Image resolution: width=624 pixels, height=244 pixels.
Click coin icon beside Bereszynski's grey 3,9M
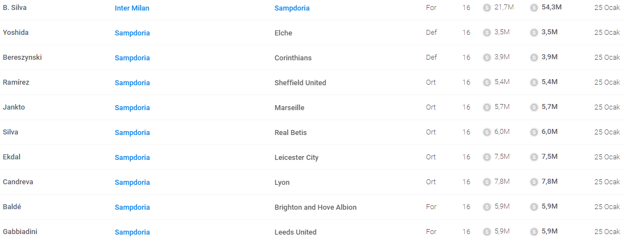click(x=486, y=58)
